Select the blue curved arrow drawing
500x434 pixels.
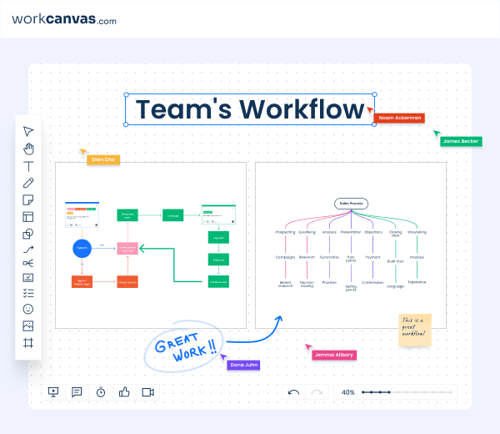(255, 331)
